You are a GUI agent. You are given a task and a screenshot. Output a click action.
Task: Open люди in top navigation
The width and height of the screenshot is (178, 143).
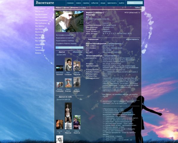click(103, 3)
